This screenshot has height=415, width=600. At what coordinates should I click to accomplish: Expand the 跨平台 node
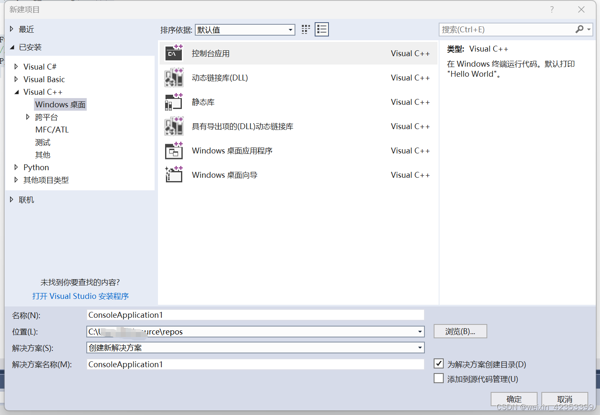click(x=28, y=117)
